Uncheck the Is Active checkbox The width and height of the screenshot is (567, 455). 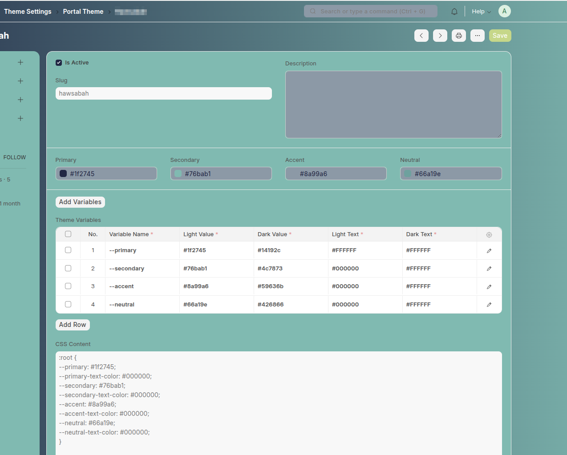[x=59, y=63]
